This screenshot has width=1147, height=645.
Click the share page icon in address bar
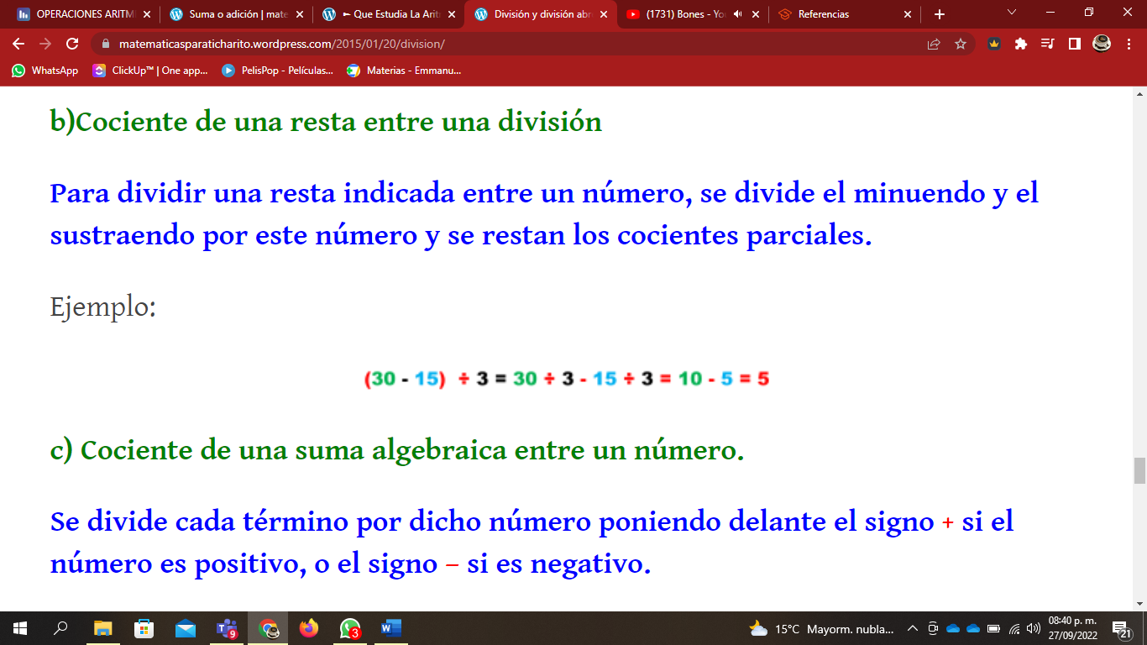coord(933,44)
